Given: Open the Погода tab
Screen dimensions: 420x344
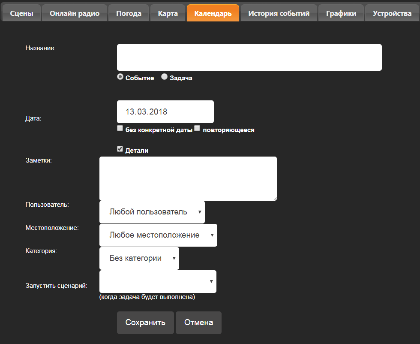Looking at the screenshot, I should tap(129, 13).
